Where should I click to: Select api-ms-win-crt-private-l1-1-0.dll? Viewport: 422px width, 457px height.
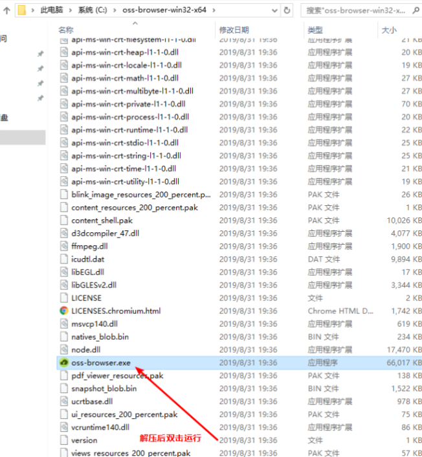point(128,104)
